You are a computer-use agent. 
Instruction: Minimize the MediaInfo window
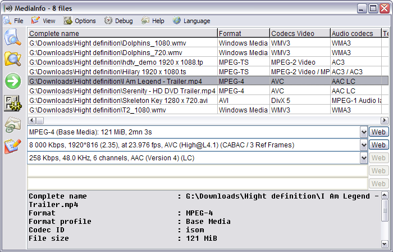coord(362,8)
